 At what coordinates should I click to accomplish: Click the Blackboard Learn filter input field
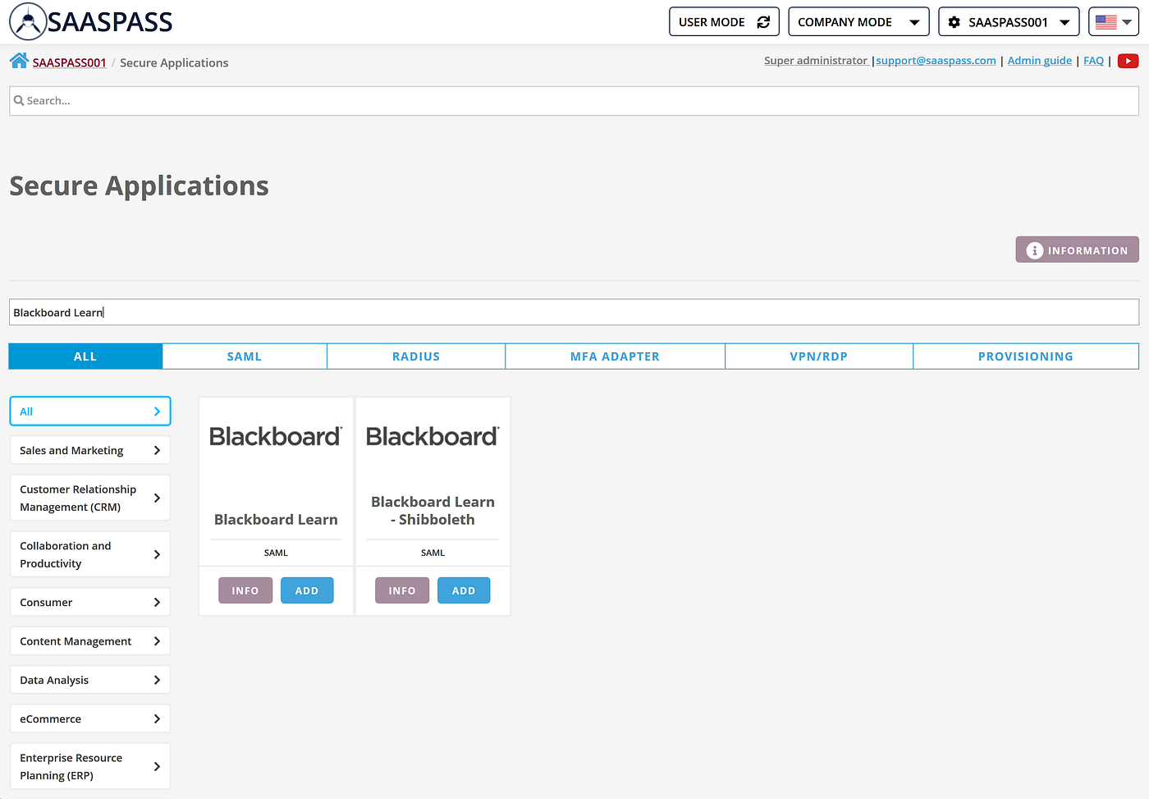(574, 312)
